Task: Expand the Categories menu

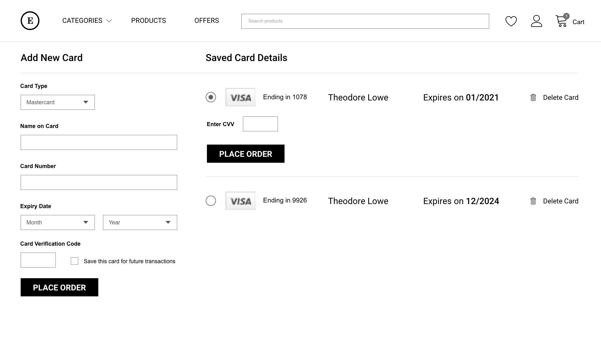Action: pos(87,21)
